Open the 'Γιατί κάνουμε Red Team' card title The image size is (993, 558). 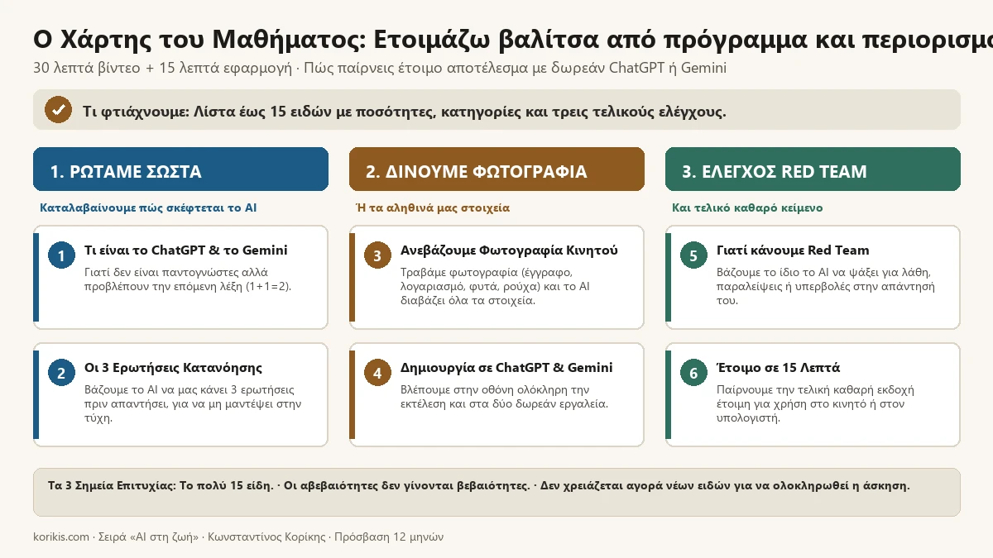click(793, 250)
